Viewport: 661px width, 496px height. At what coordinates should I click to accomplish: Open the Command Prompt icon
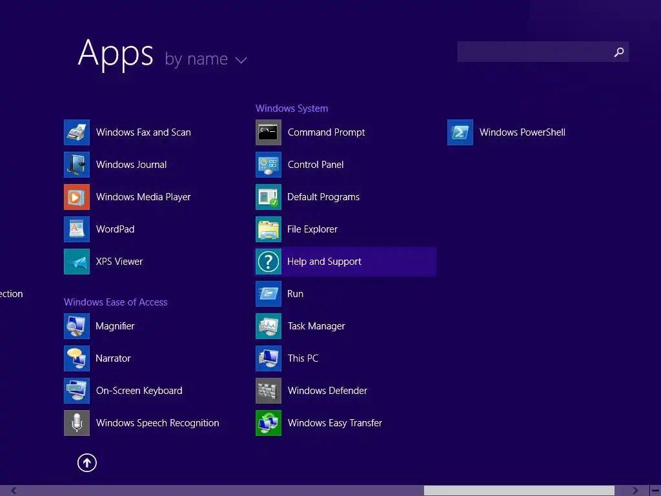point(269,132)
